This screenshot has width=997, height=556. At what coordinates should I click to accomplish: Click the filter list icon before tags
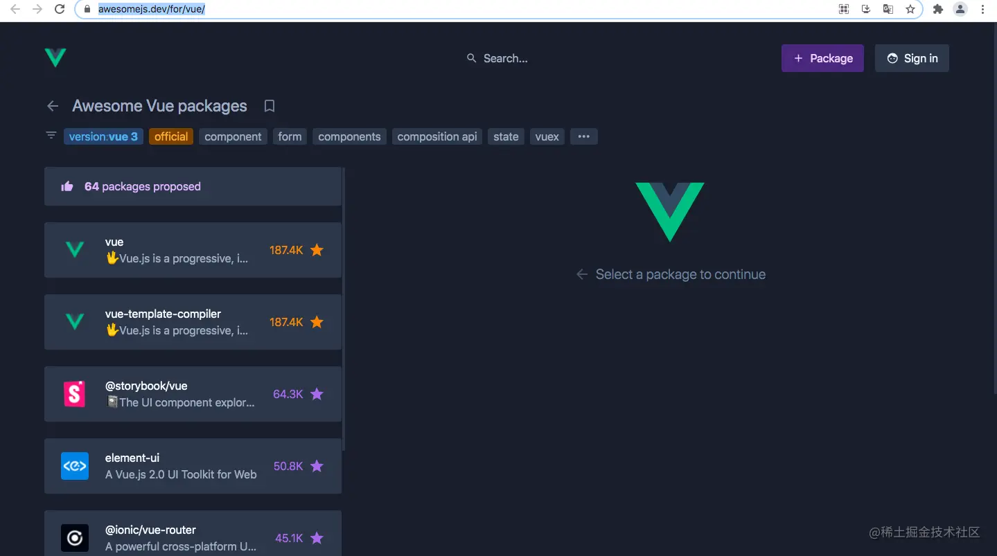[x=51, y=135]
